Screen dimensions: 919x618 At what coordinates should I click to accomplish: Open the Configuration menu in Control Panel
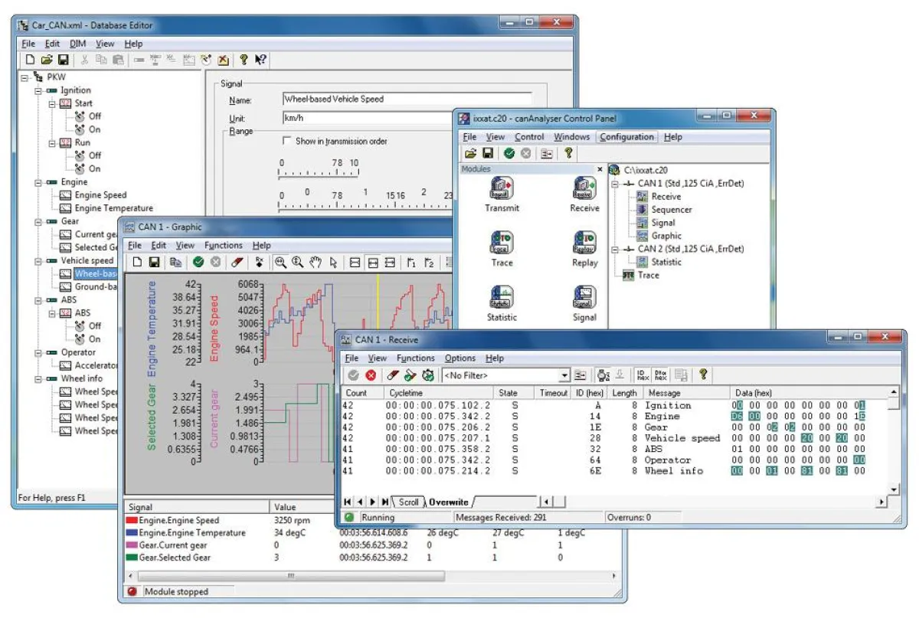click(626, 137)
